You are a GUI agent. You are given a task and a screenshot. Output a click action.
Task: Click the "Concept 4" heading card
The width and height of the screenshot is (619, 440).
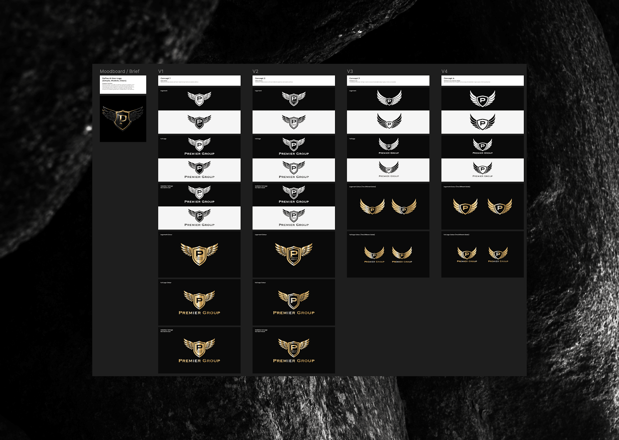tap(482, 80)
